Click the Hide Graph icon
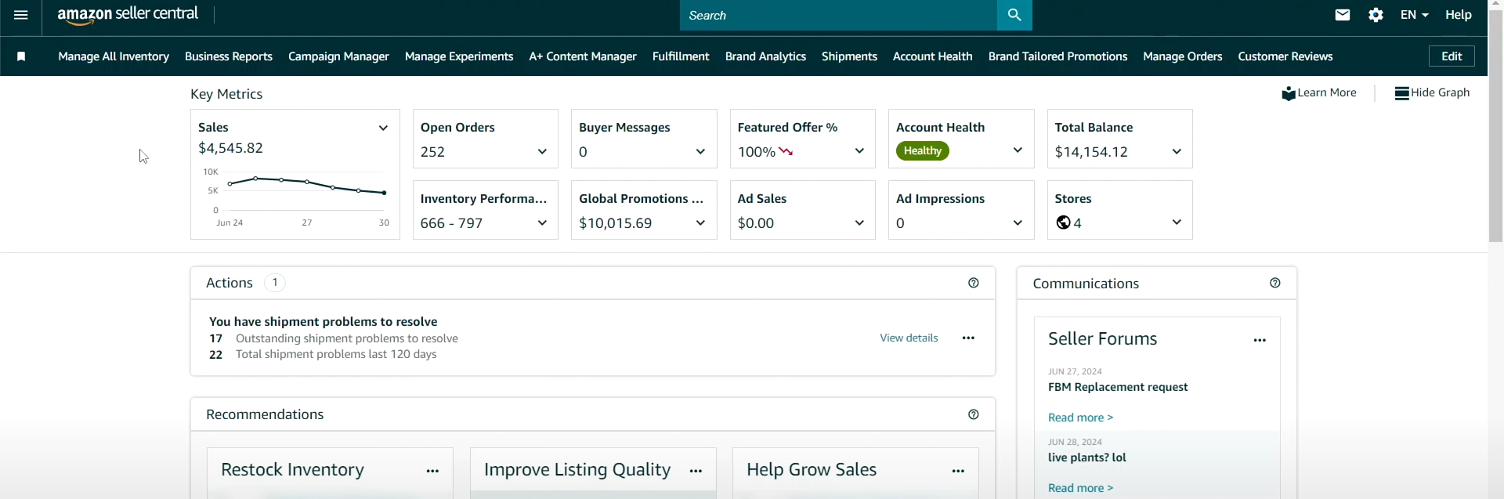Image resolution: width=1504 pixels, height=499 pixels. click(x=1402, y=93)
